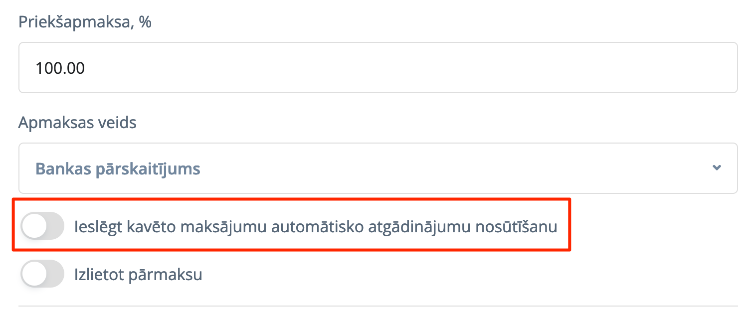Click the grey track of the reminders switch
Image resolution: width=755 pixels, height=320 pixels.
click(55, 226)
